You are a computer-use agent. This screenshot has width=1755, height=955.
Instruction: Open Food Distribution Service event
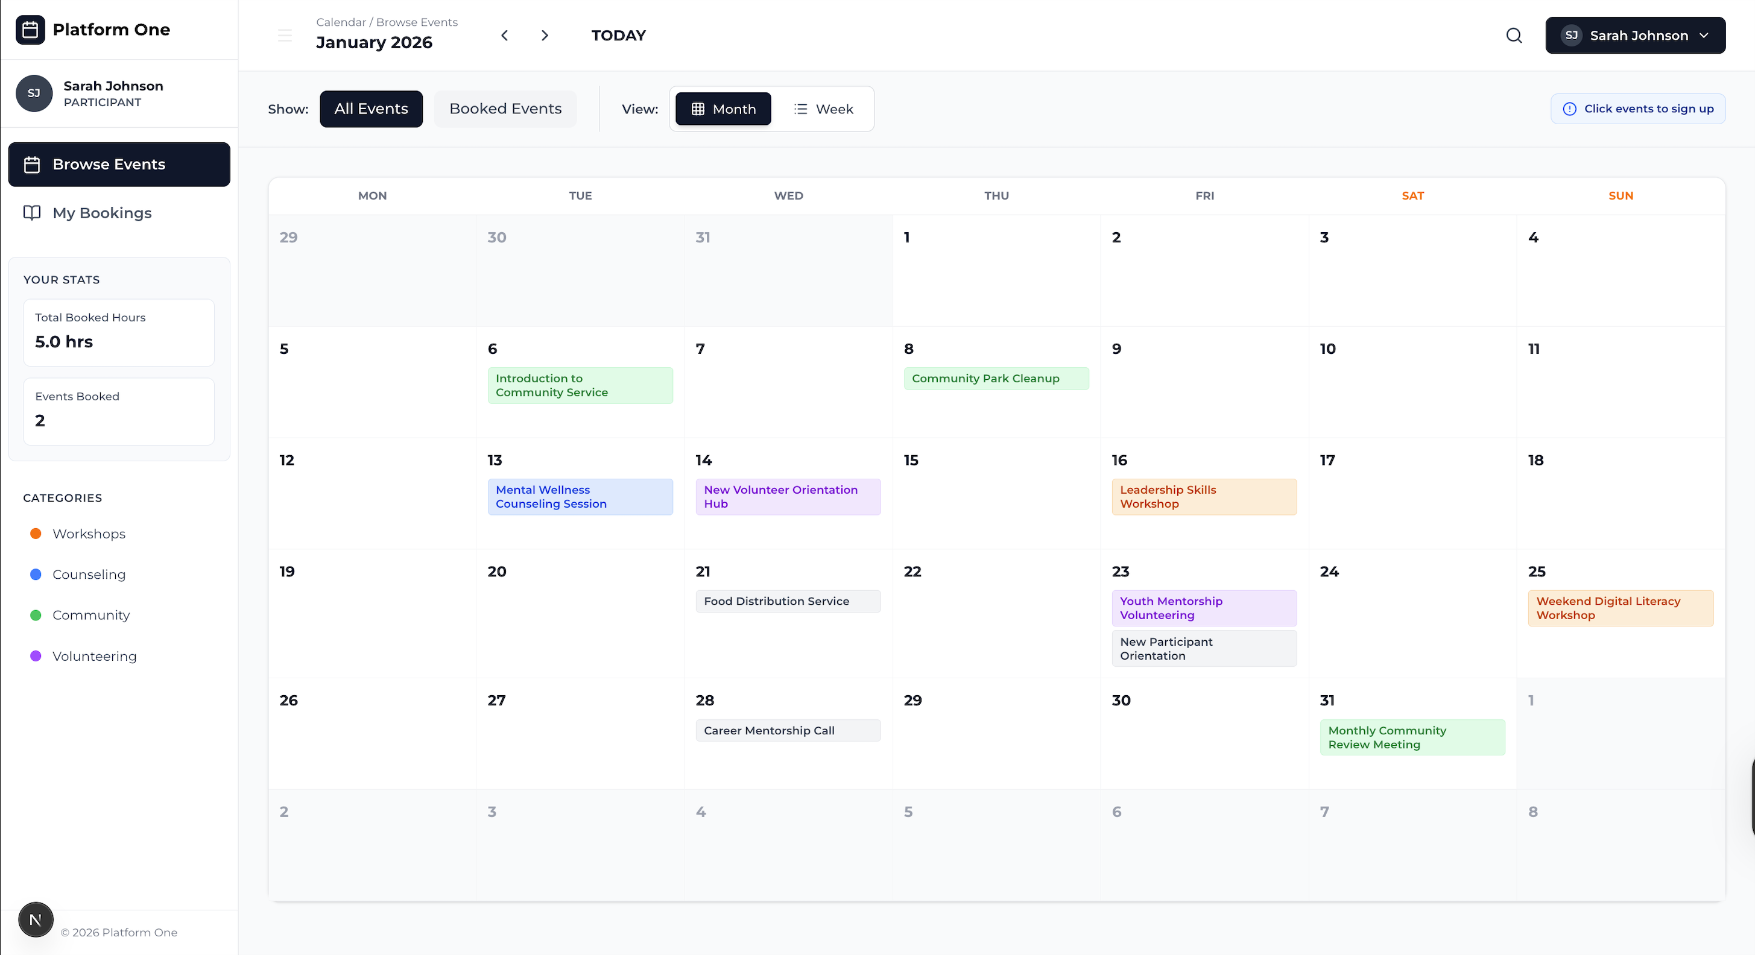pyautogui.click(x=788, y=600)
